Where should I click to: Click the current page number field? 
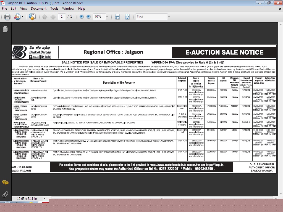click(62, 17)
